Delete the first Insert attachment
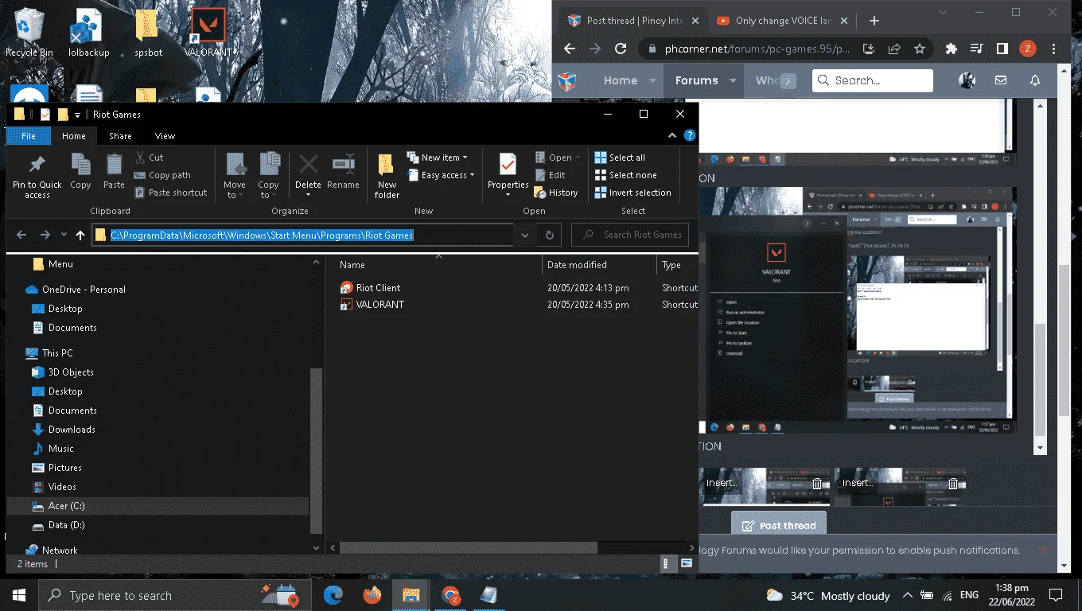Image resolution: width=1082 pixels, height=611 pixels. (817, 483)
